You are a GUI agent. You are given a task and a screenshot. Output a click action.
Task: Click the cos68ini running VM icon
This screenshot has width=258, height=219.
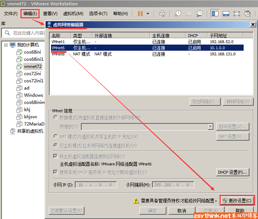tap(19, 52)
